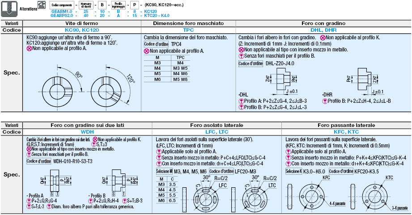Click the 'Foro passante laterale' header
The width and height of the screenshot is (412, 215).
(x=346, y=125)
